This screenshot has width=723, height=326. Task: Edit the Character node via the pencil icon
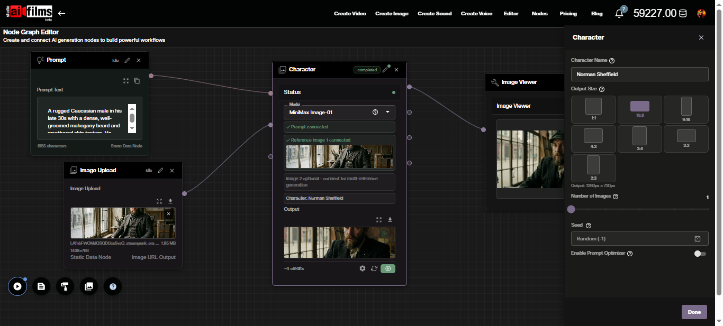[385, 69]
